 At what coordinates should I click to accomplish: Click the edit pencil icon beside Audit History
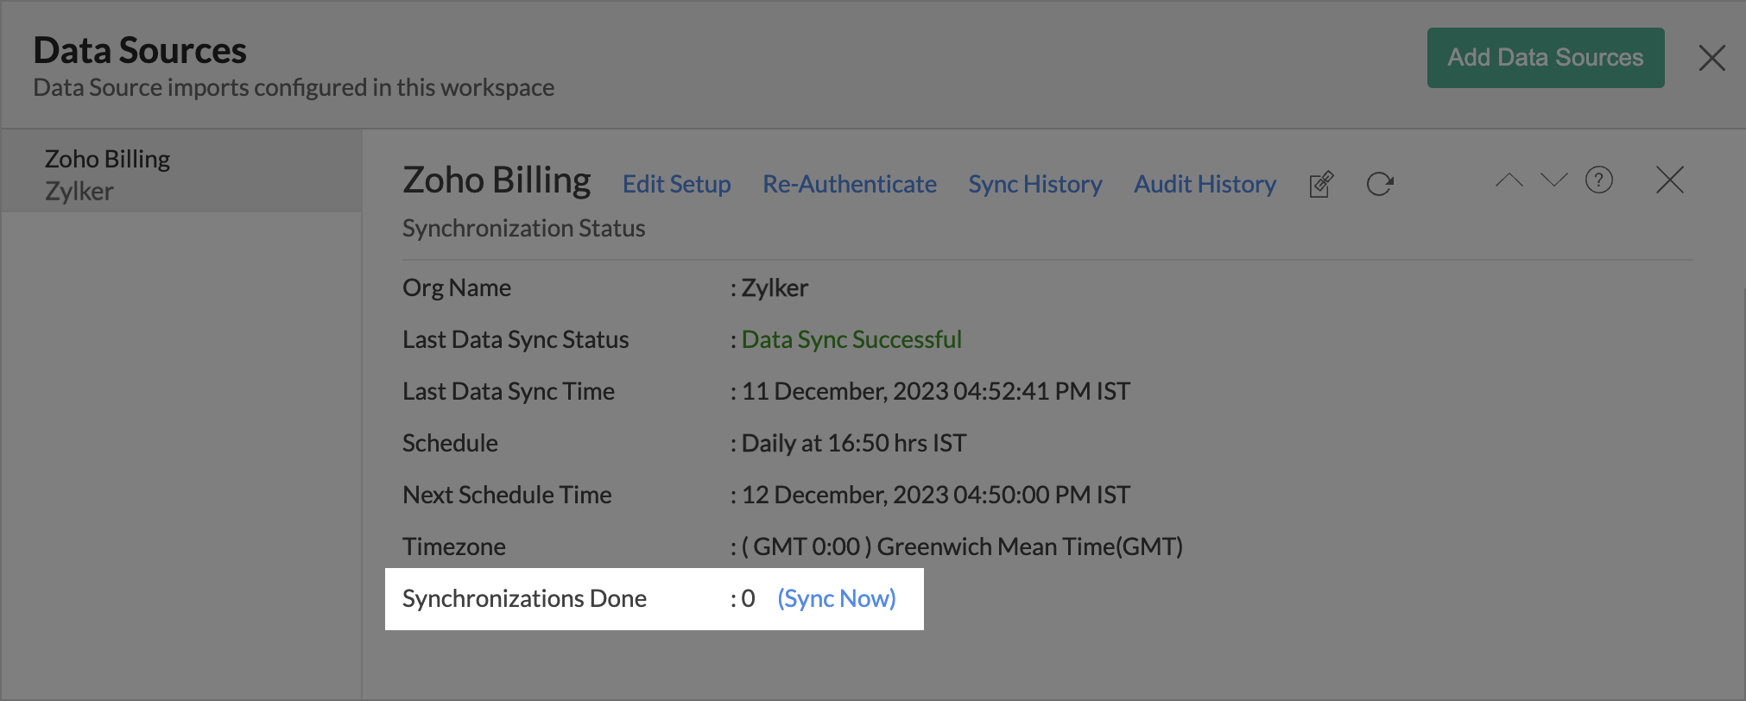[x=1321, y=184]
